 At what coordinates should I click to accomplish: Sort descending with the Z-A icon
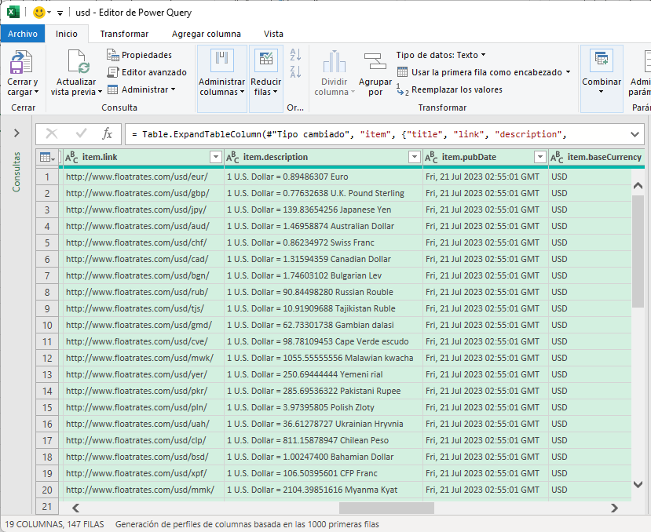295,71
